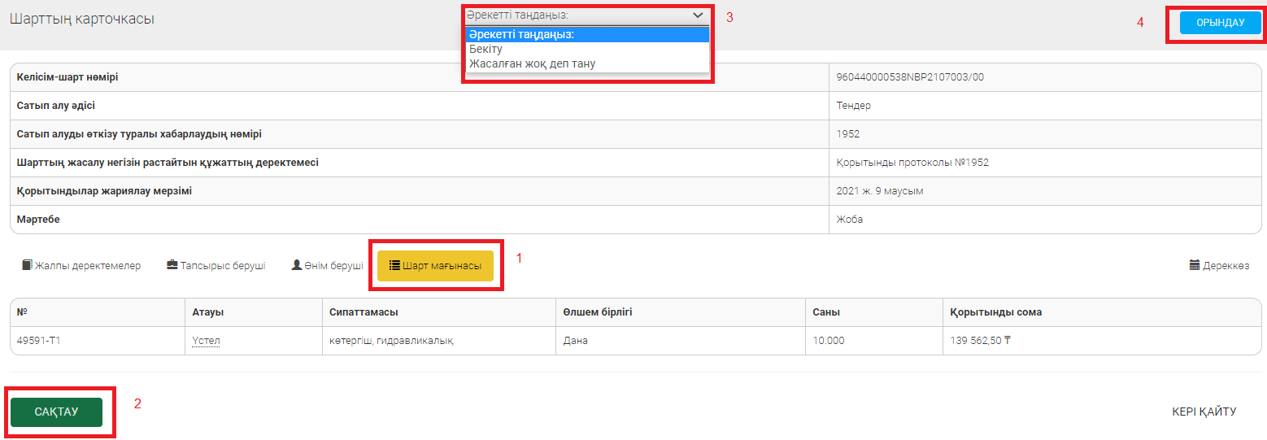Image resolution: width=1267 pixels, height=440 pixels.
Task: Click the book icon beside Жалпы деректемелер
Action: click(x=27, y=265)
